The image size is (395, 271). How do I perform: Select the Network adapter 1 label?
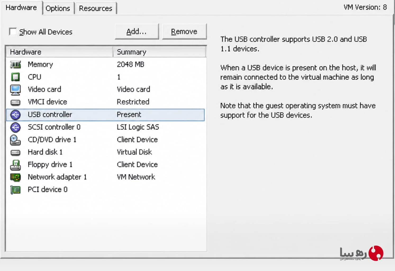pyautogui.click(x=57, y=177)
